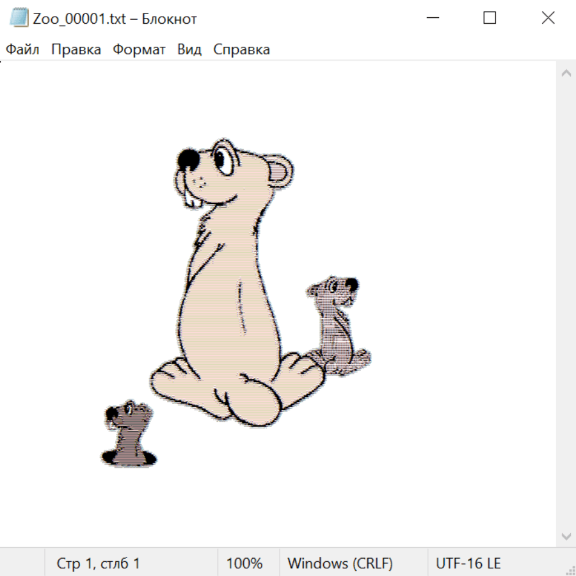The image size is (576, 576).
Task: Click the Windows (CRLF) line ending indicator
Action: 340,563
